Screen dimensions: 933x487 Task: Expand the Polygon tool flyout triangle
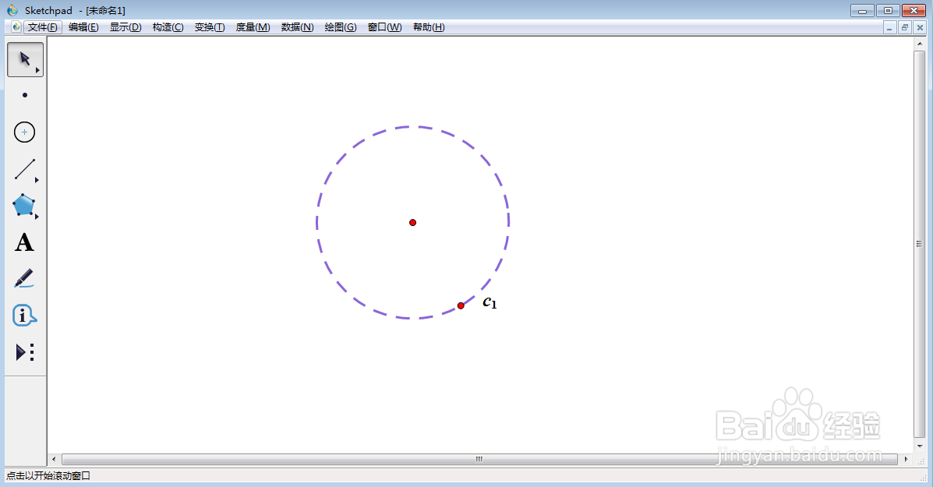[37, 217]
